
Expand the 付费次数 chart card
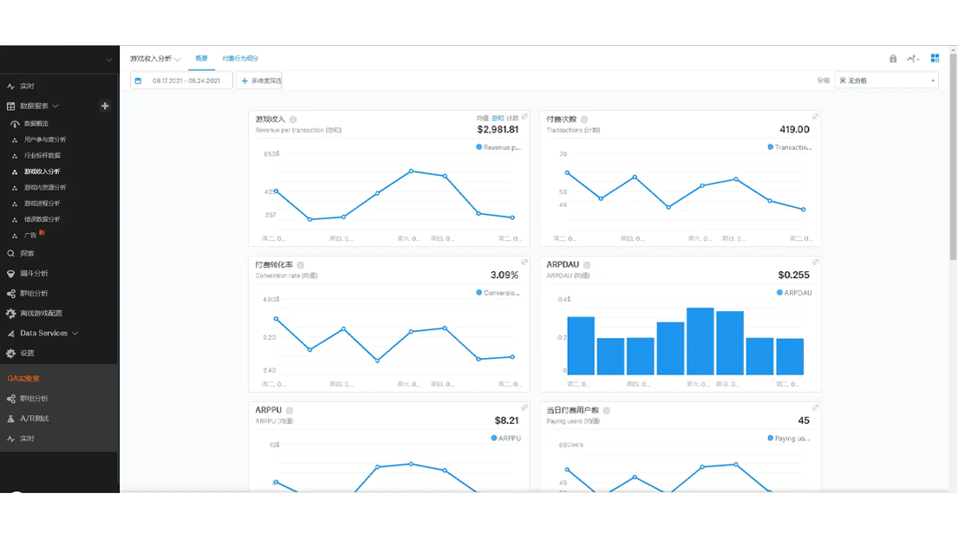coord(815,117)
